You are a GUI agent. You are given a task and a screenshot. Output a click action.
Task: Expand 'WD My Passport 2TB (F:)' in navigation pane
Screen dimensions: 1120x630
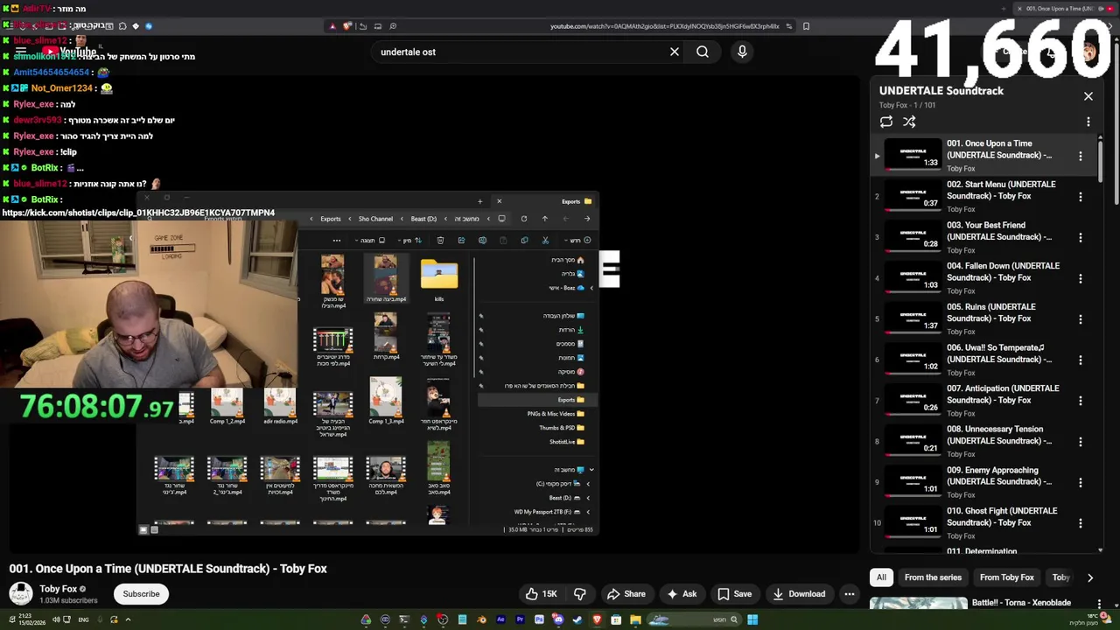coord(587,512)
